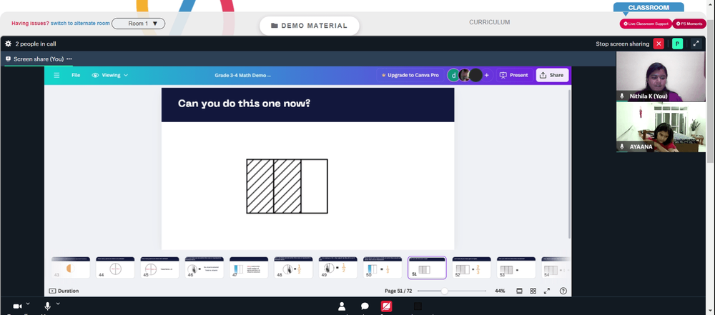Screen dimensions: 715x315
Task: Select slide thumbnail 43
Action: coord(70,268)
